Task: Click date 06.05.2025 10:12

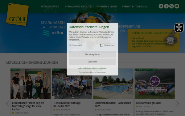Action: click(x=146, y=106)
